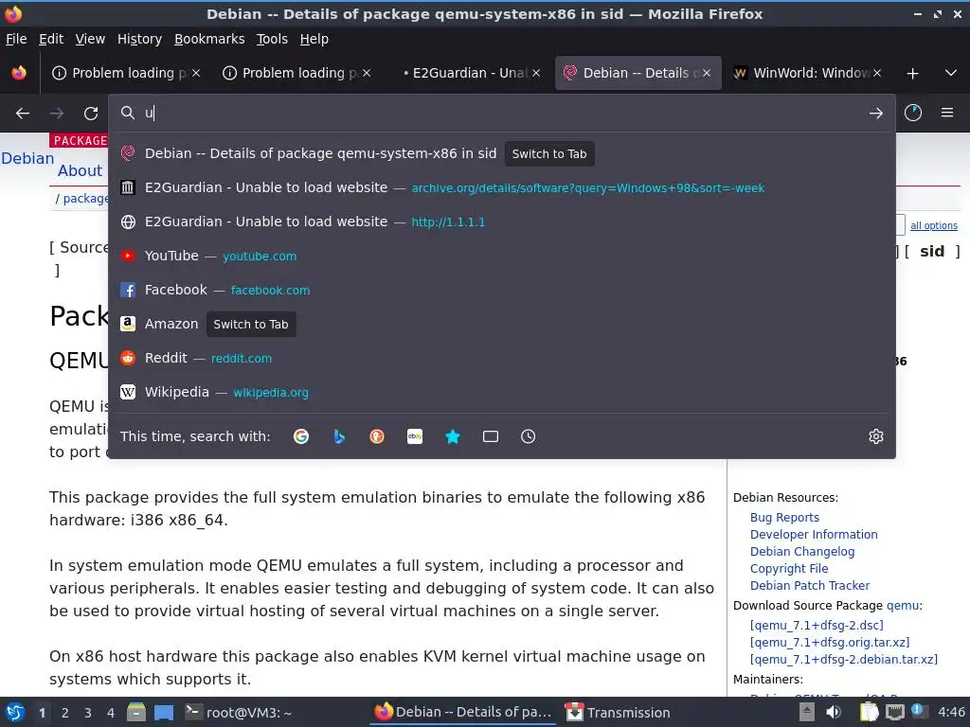Select the http://1.1.1.1 suggestion
Screen dimensions: 970x727
[x=502, y=222]
